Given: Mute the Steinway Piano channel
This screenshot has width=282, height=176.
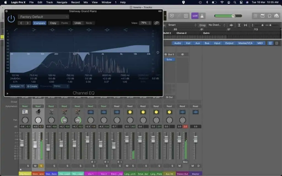Looking at the screenshot, I should point(35,166).
